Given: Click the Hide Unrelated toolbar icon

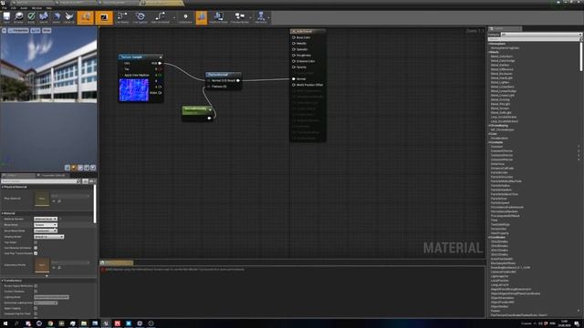Looking at the screenshot, I should 161,17.
